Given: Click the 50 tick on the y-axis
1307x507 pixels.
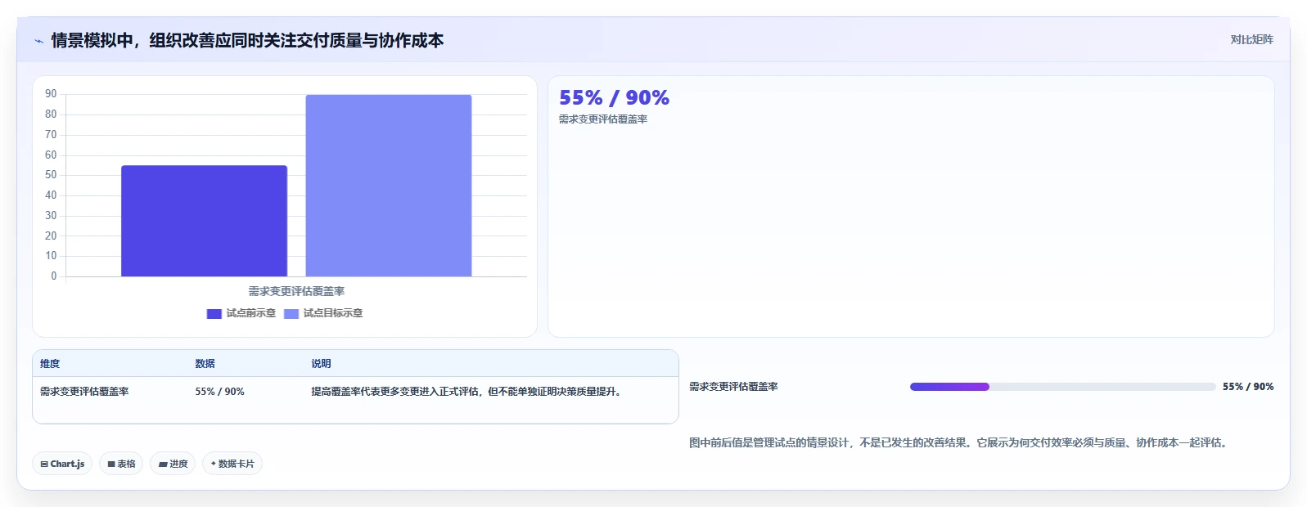Looking at the screenshot, I should point(51,175).
